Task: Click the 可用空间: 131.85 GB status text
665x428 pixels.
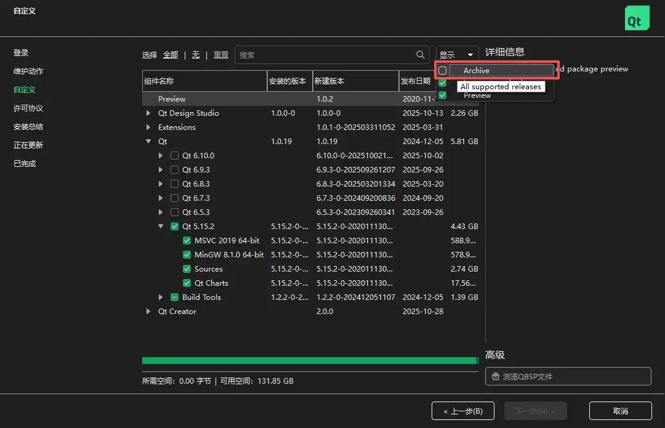Action: pyautogui.click(x=257, y=381)
